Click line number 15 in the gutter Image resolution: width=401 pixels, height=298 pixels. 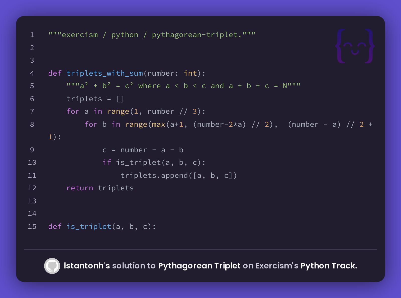coord(32,227)
